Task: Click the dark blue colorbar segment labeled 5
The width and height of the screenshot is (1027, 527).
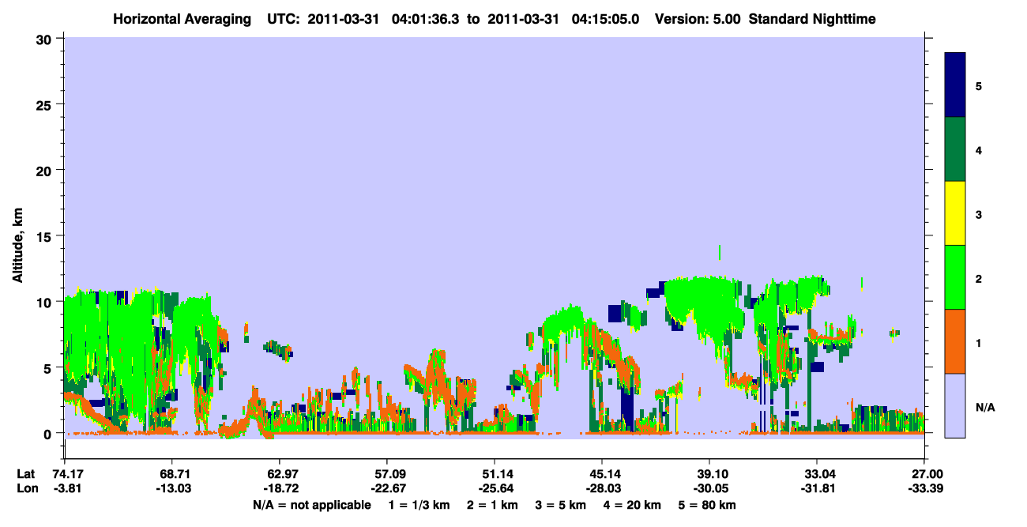Action: click(x=955, y=85)
